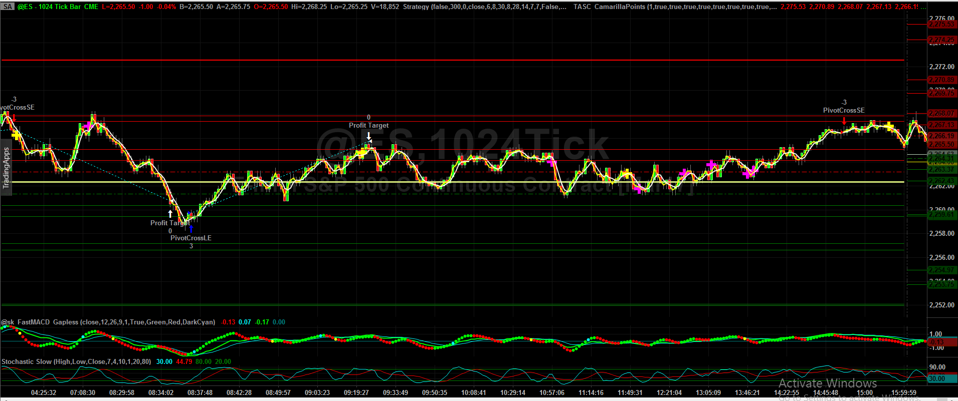Click the 2,256.00 price axis label
The height and width of the screenshot is (401, 958).
tap(941, 257)
